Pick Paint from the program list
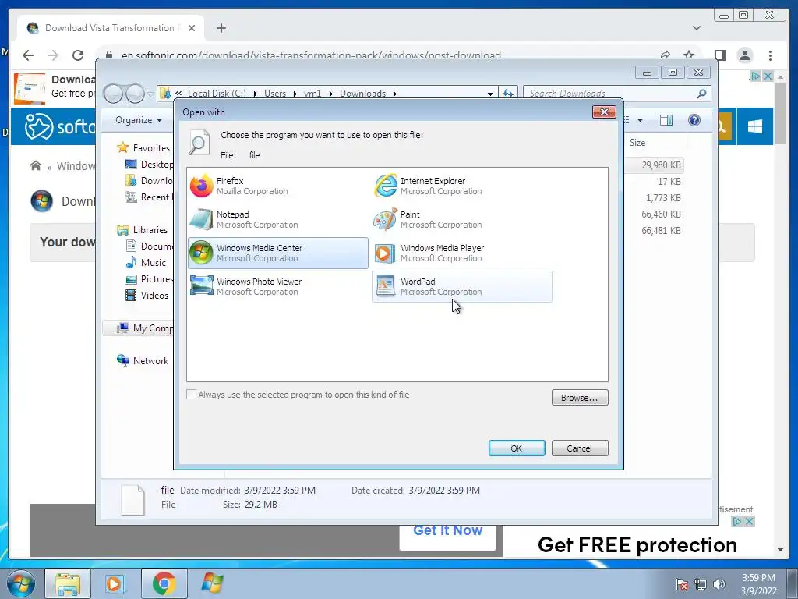Screen dimensions: 798x599 coord(461,219)
